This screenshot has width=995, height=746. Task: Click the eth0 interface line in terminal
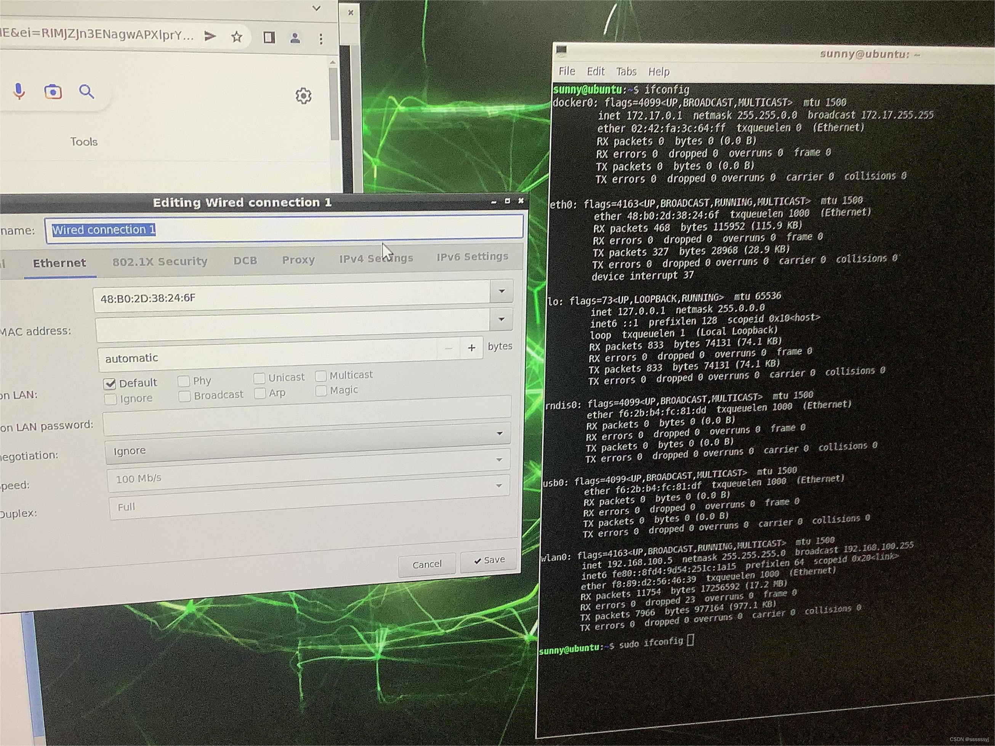706,202
